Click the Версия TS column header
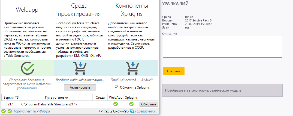The image size is (293, 116). pos(11,98)
